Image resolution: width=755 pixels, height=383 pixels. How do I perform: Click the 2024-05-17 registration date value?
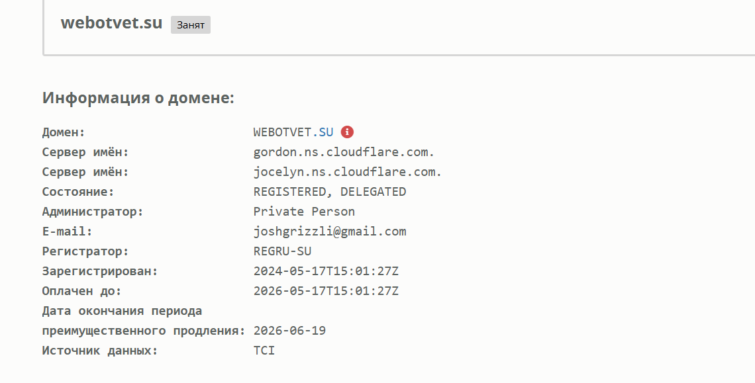pyautogui.click(x=326, y=271)
